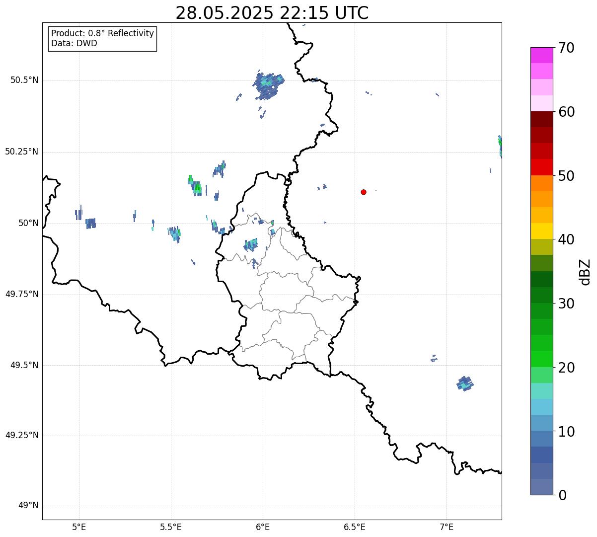Select the dark maroon colorbar swatch below 60
The image size is (597, 537).
point(542,119)
